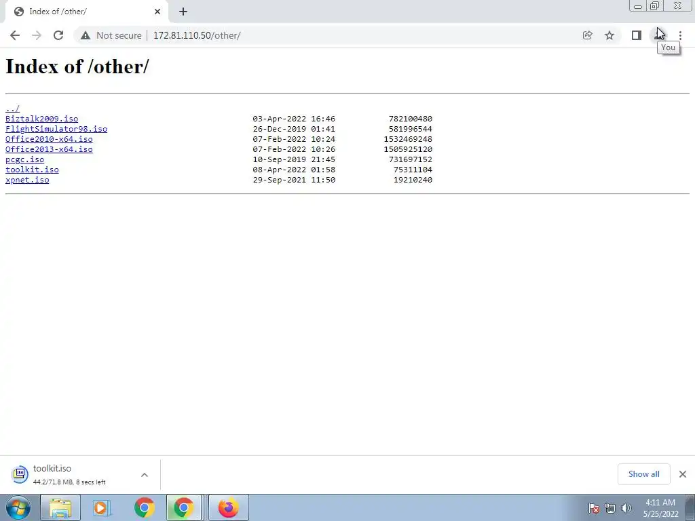Click the Index of /other/ heading

77,67
